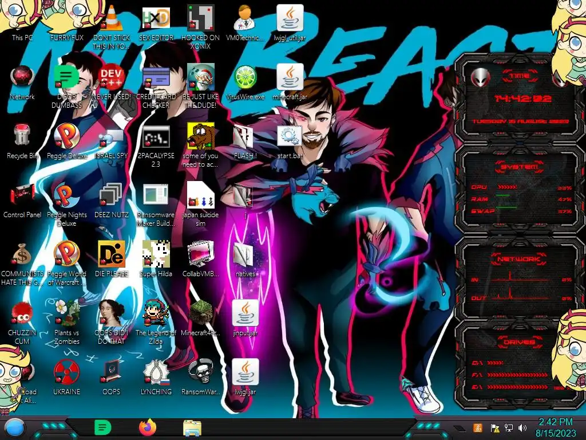
Task: Launch Peggle Deluxe
Action: pyautogui.click(x=66, y=136)
